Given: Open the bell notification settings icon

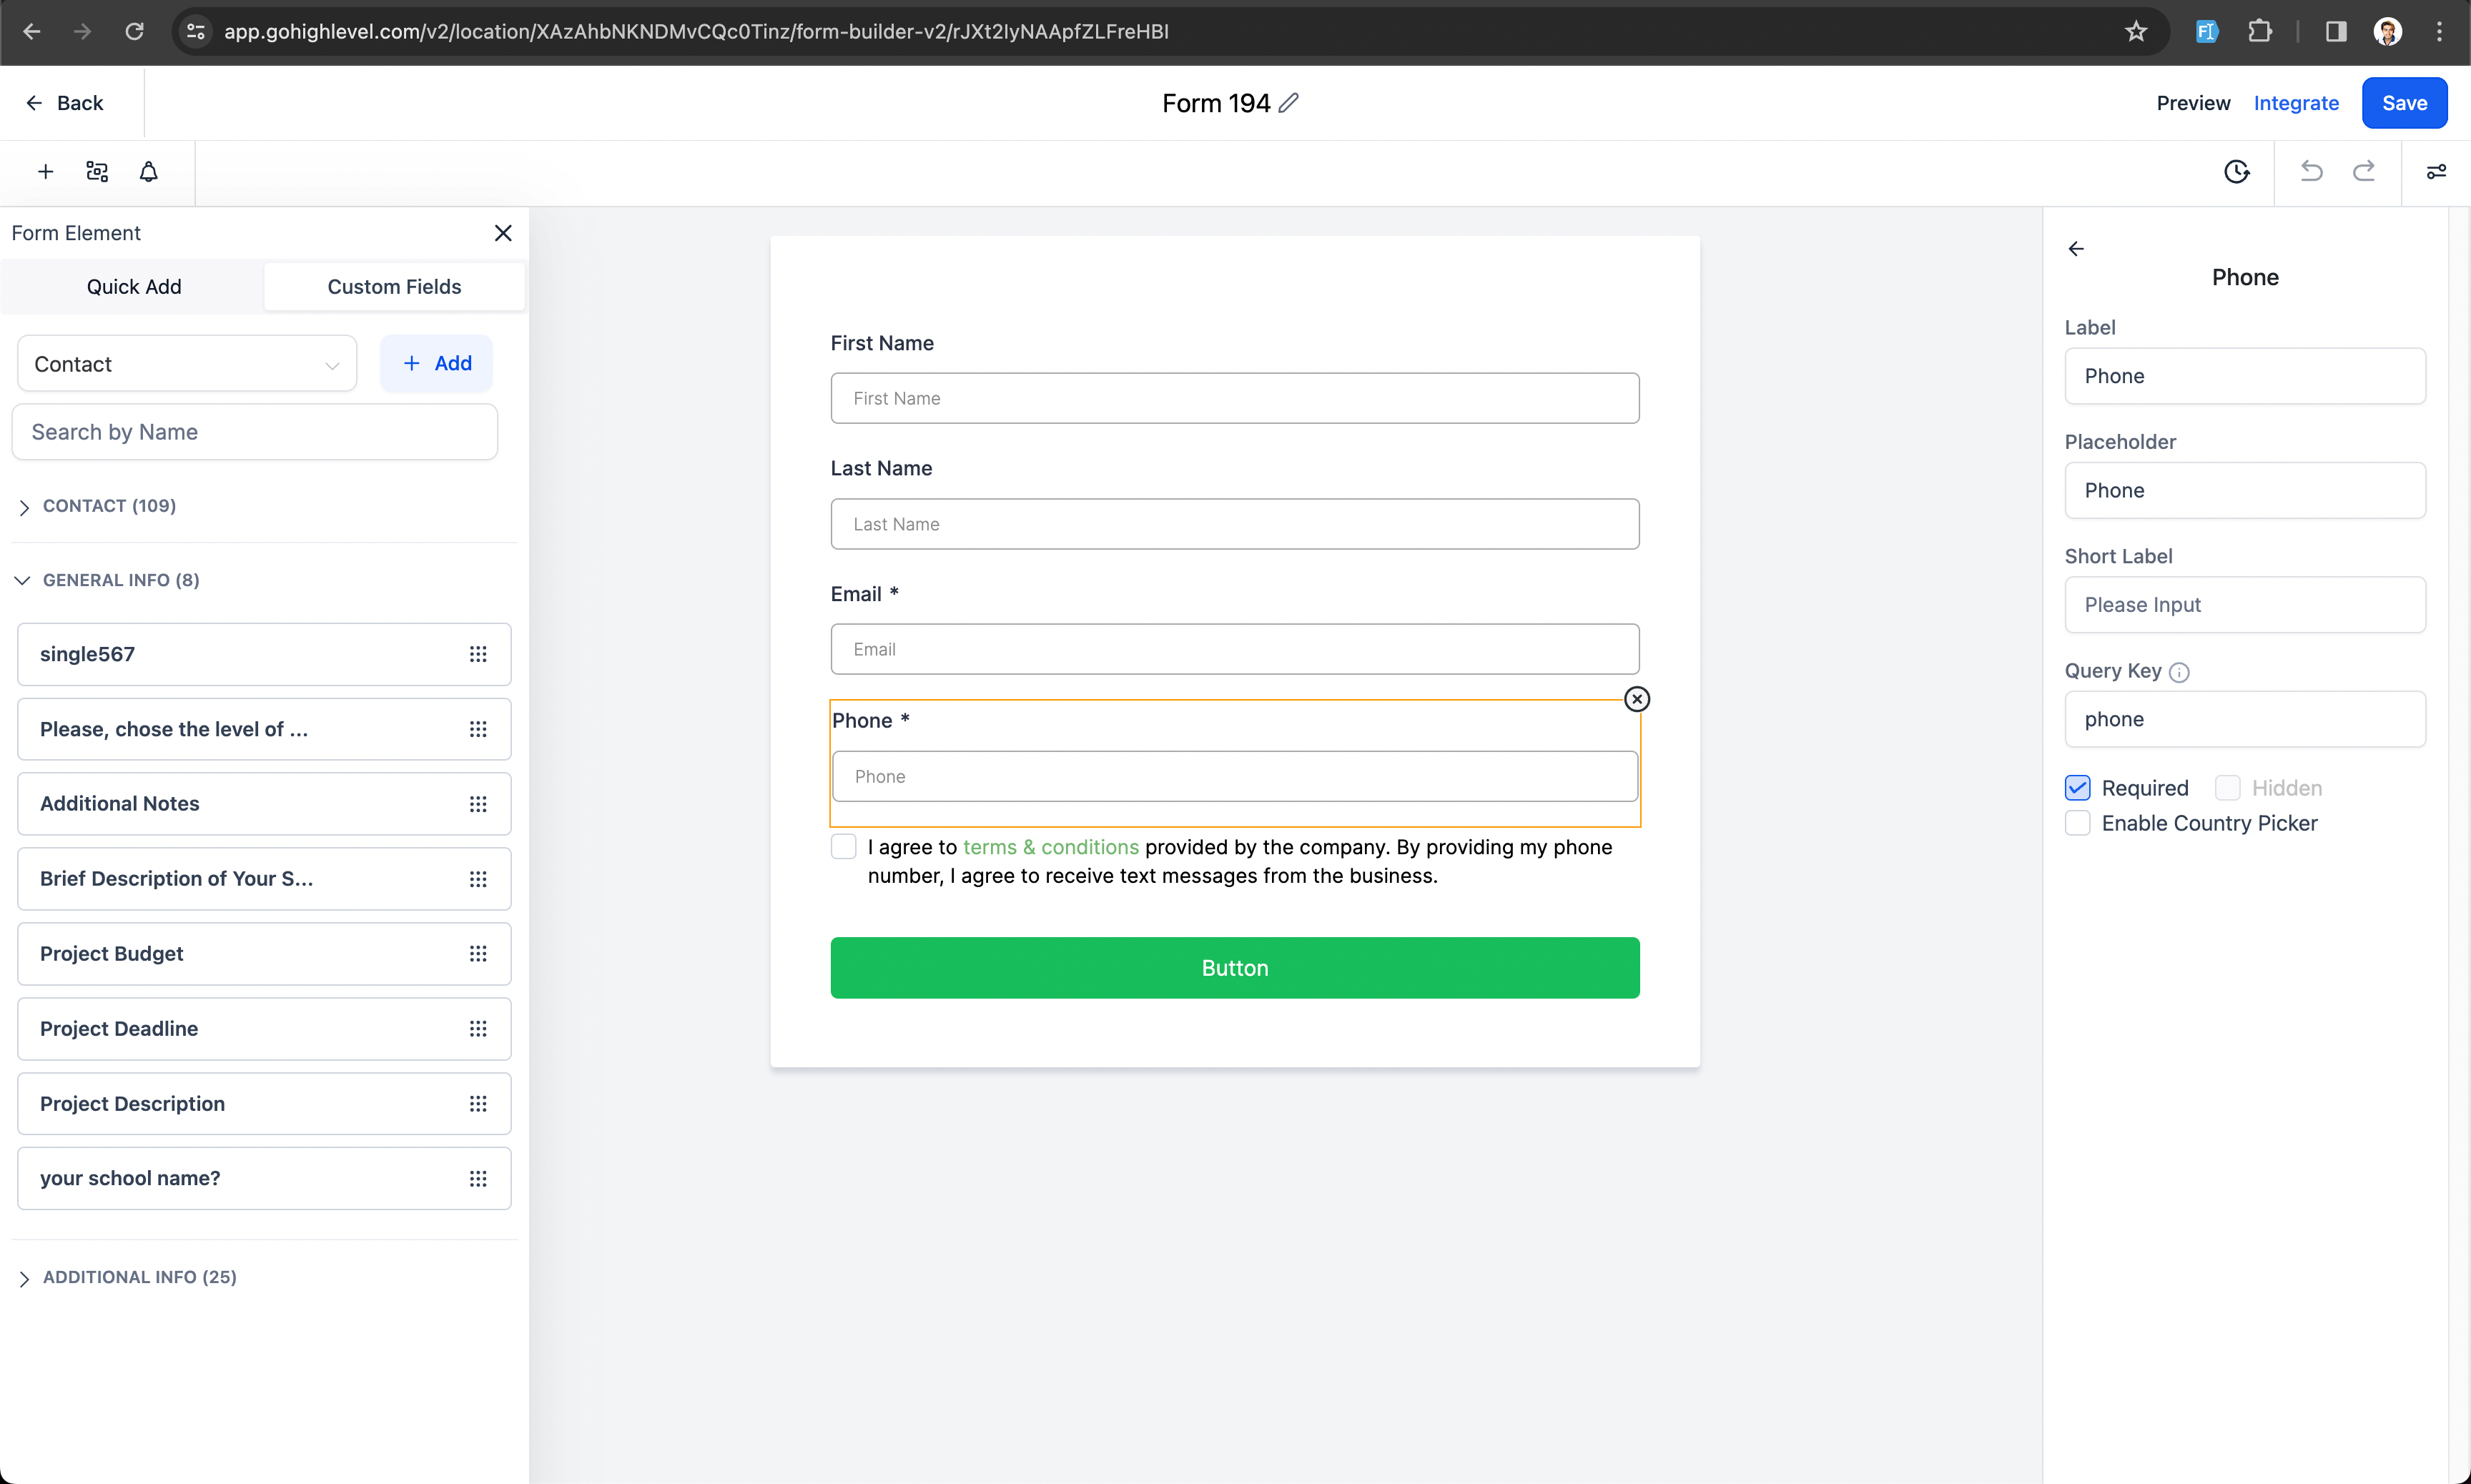Looking at the screenshot, I should pos(148,172).
